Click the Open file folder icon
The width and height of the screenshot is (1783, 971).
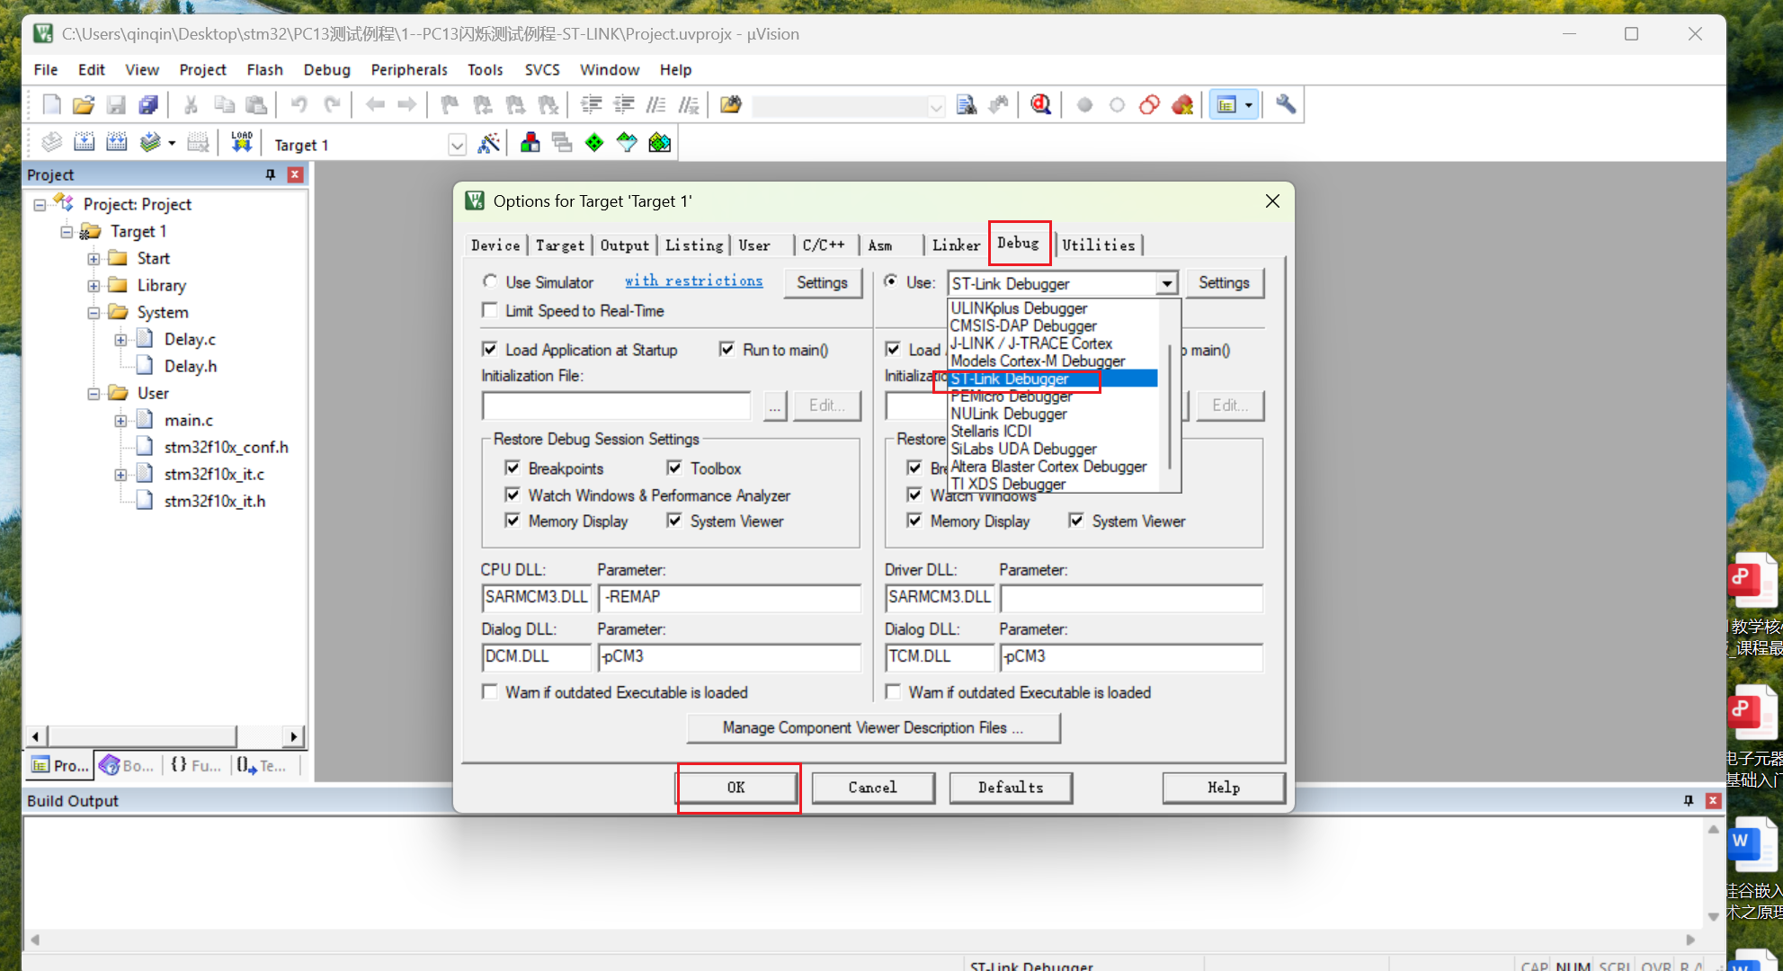[84, 105]
